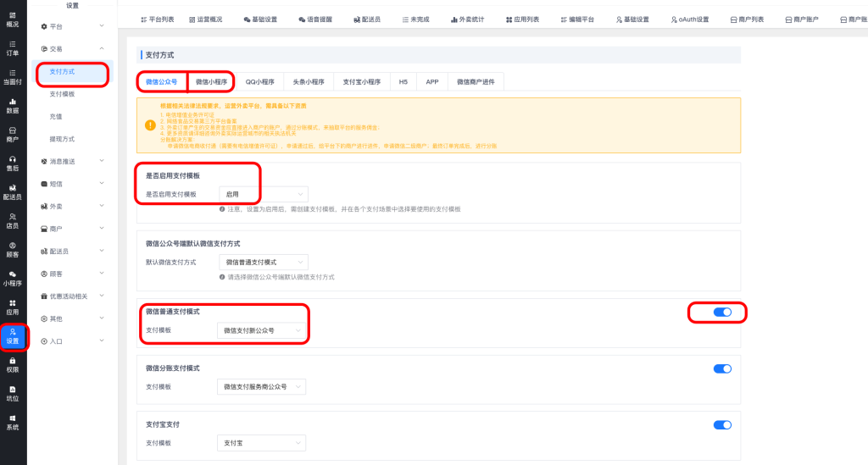Click the 数据 statistics sidebar icon

tap(13, 105)
